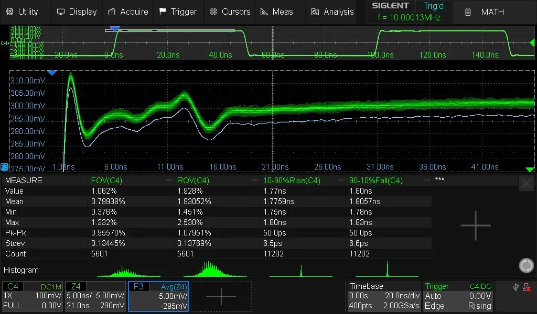Image resolution: width=537 pixels, height=314 pixels.
Task: Open the Timebase settings box
Action: [x=384, y=296]
